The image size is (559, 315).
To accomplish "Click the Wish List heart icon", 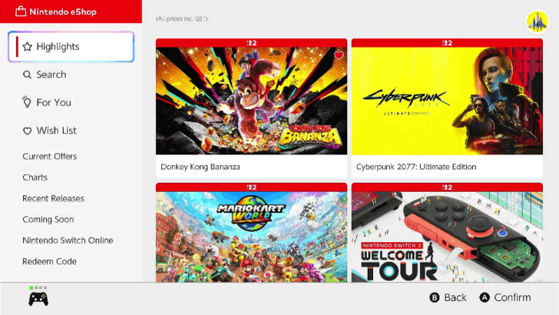I will coord(27,131).
